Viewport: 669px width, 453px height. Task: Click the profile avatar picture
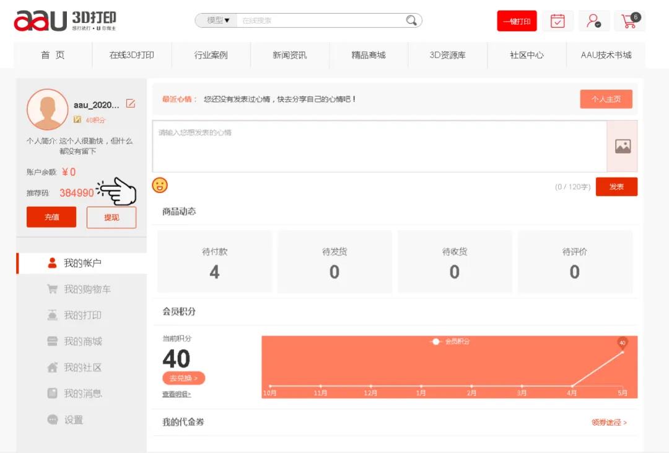(47, 110)
